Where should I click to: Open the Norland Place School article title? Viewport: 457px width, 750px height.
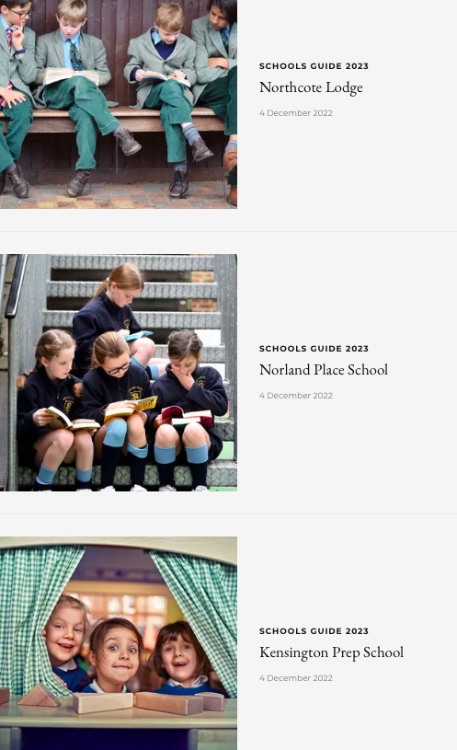323,370
